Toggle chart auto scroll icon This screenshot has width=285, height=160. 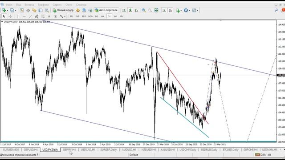164,10
